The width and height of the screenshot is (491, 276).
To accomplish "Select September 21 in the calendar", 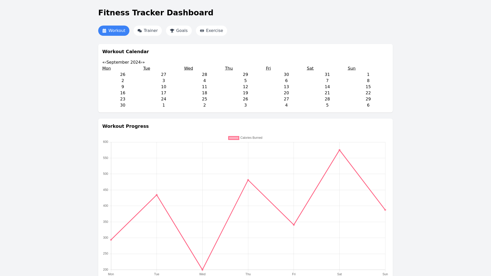I will 327,93.
